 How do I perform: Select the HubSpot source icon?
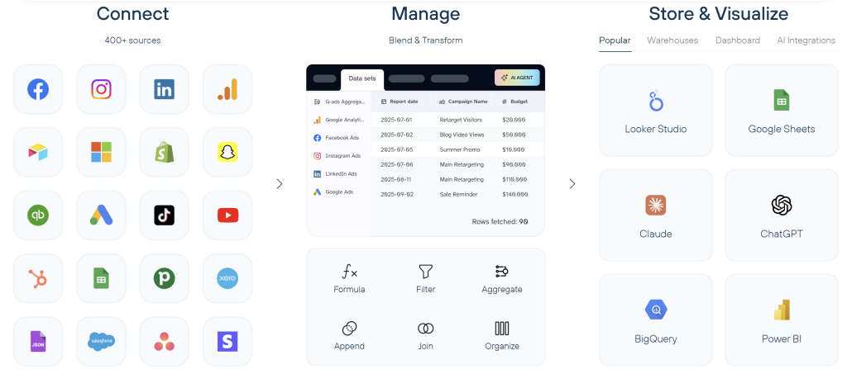click(x=38, y=278)
